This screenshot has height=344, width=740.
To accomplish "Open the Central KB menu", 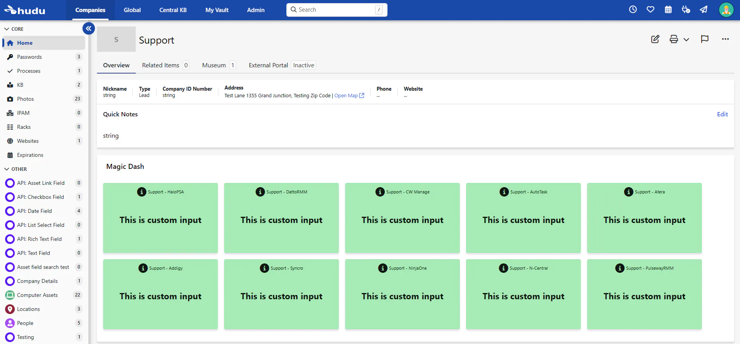I will [173, 10].
